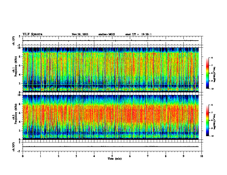Click the ch.2 spectrogram color scale bar
Viewport: 227px width, 175px height.
click(208, 120)
